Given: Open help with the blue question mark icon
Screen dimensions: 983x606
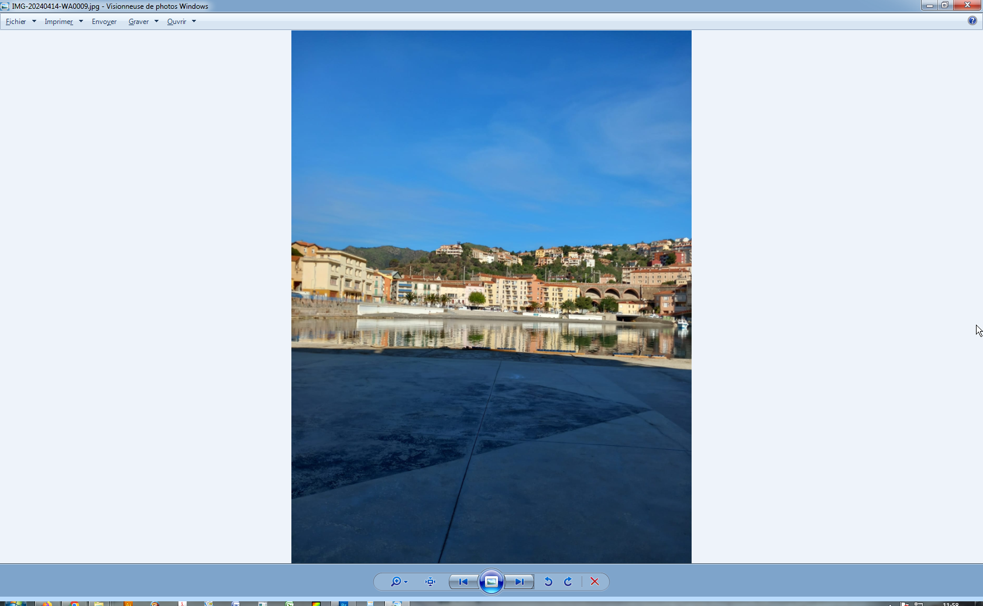Looking at the screenshot, I should (x=972, y=21).
